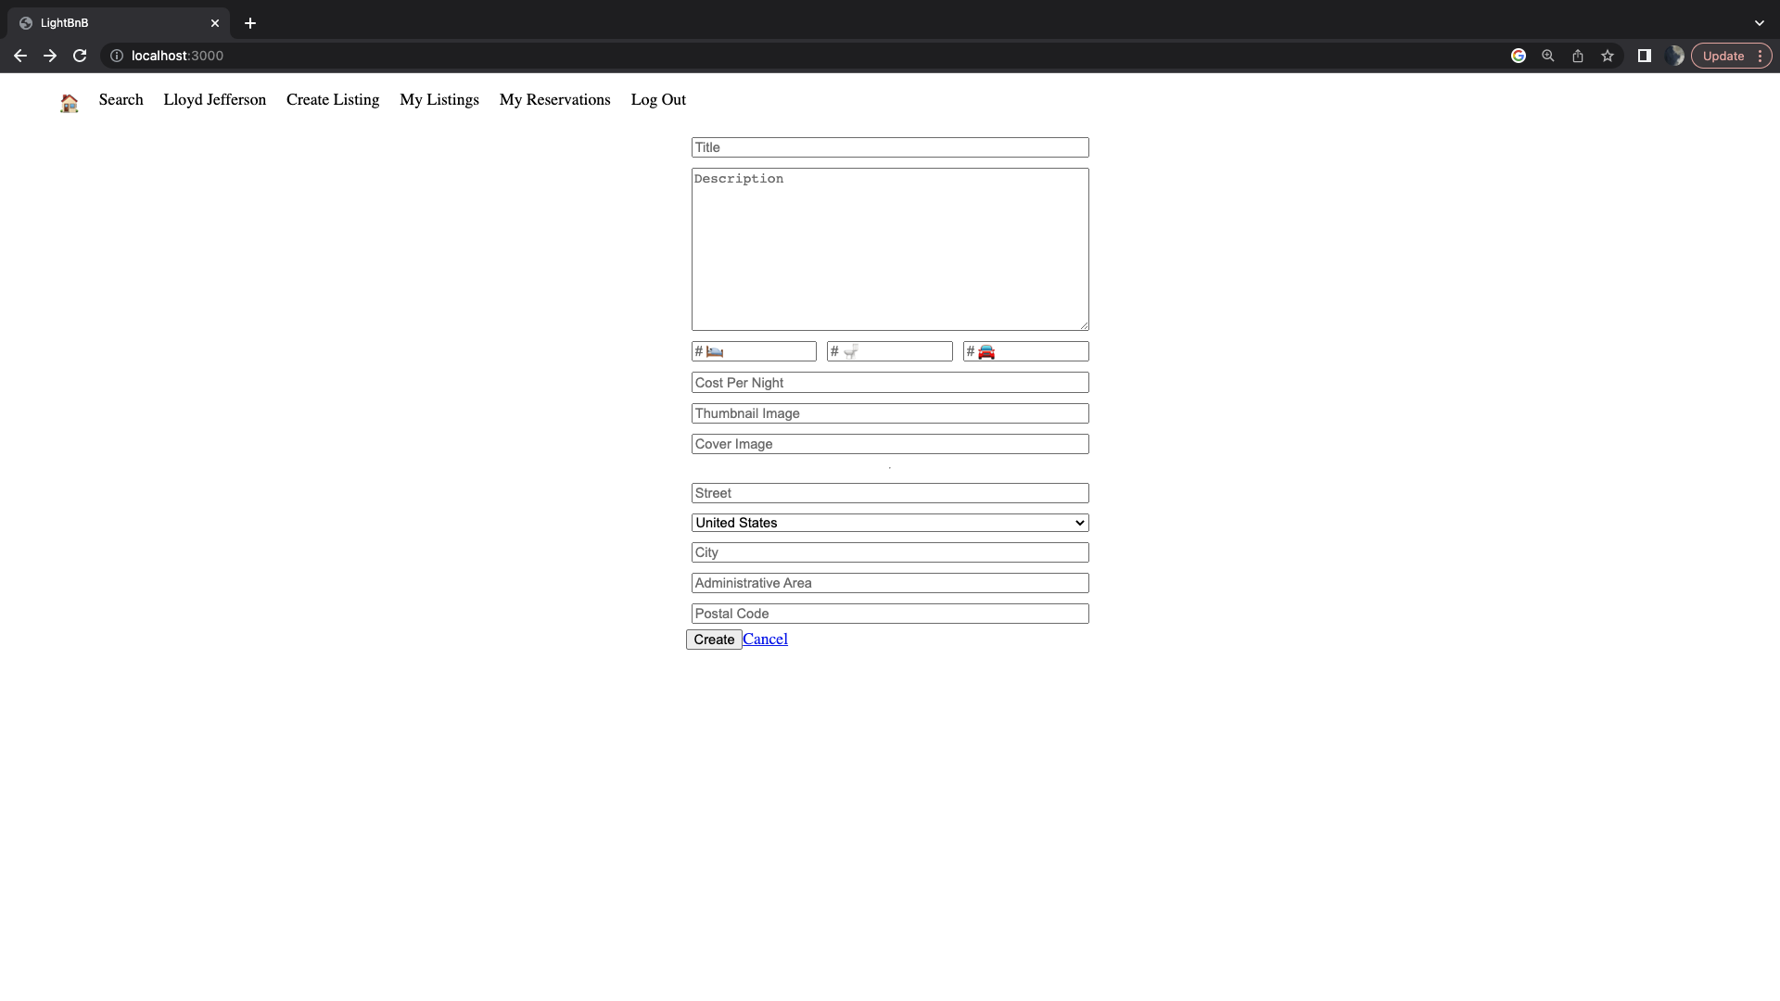
Task: Click the browser back arrow
Action: [19, 56]
